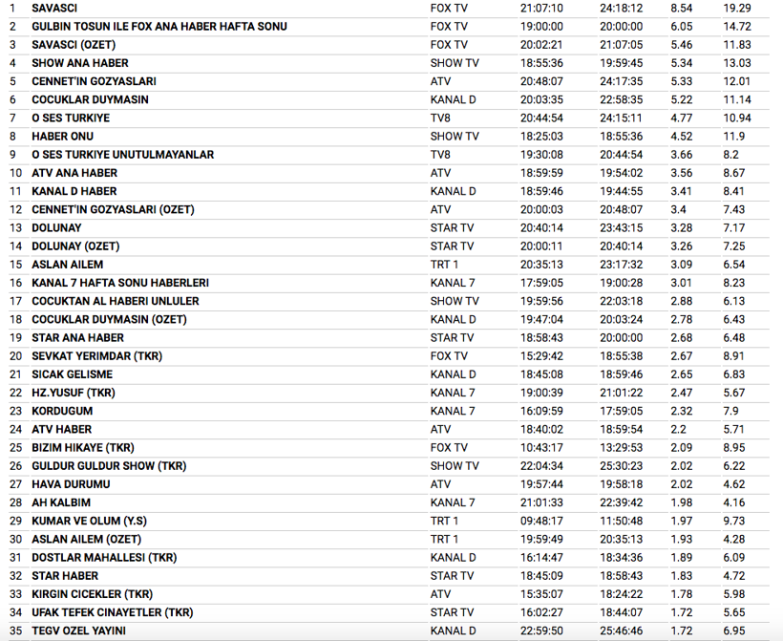Select the GULBIN TOSUN ILE FOX ANA HABER row

click(159, 26)
